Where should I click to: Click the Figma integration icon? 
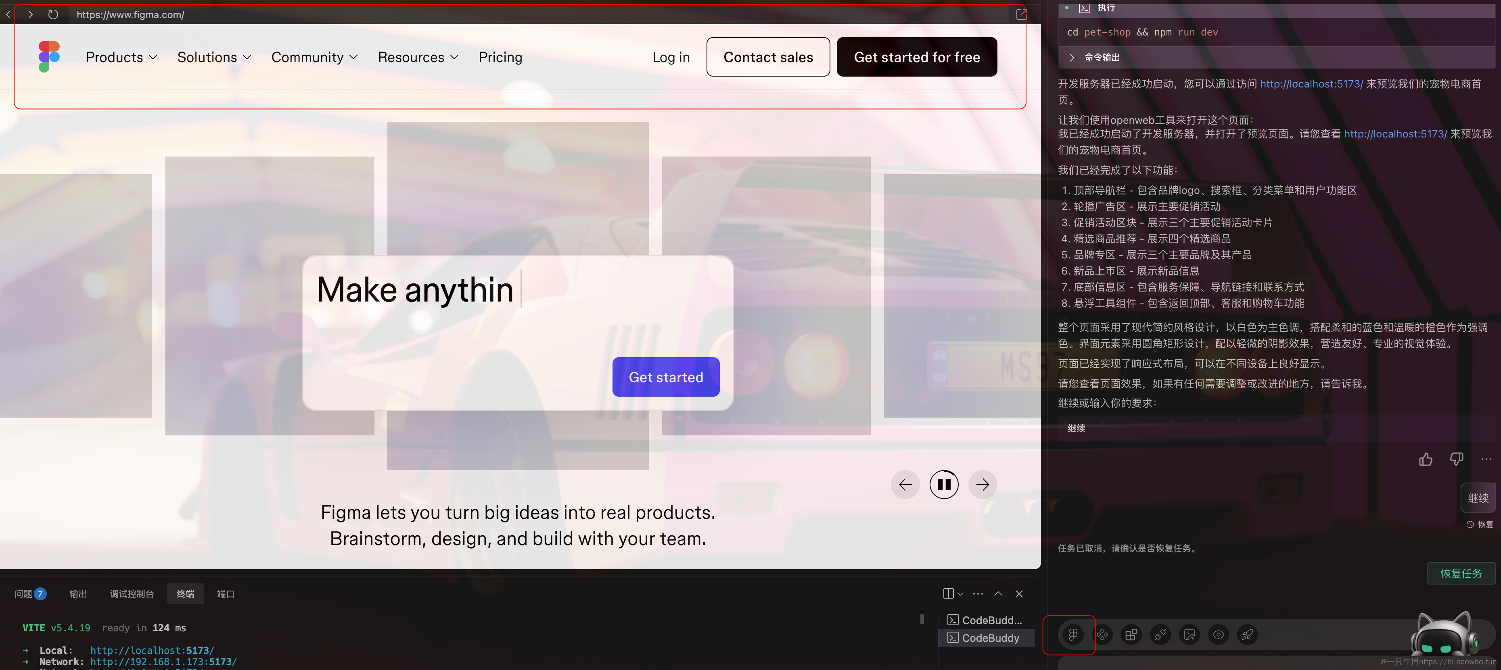click(1073, 635)
